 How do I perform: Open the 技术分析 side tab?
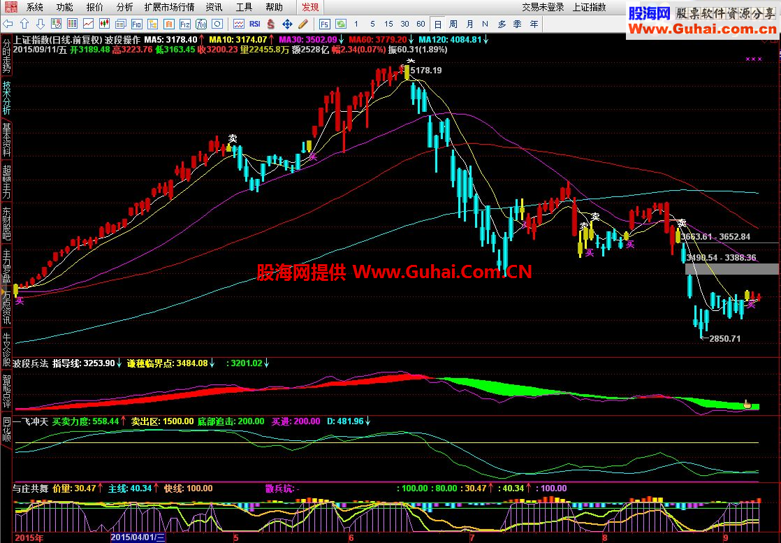click(6, 98)
